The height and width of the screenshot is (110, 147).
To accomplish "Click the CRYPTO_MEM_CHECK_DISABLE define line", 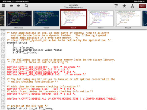I will tap(46, 74).
